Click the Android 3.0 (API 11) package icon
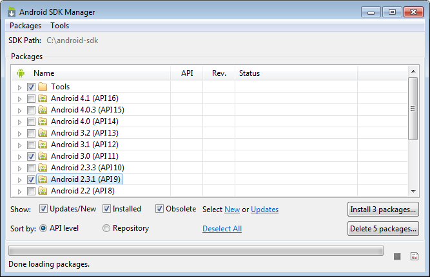Screen dimensions: 430x277 [43, 156]
